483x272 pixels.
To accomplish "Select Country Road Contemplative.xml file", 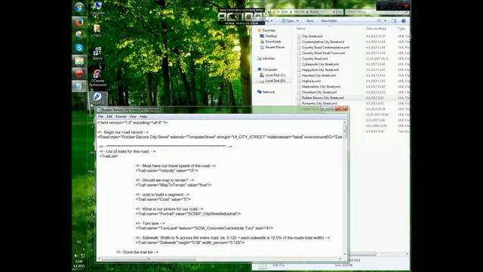I will pos(325,47).
